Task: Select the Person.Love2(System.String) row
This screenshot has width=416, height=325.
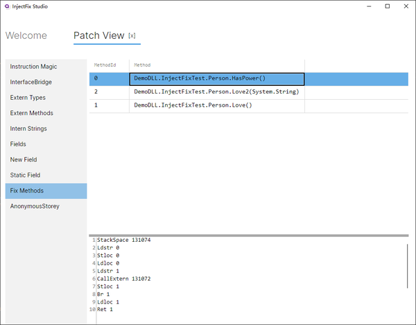Action: 216,91
